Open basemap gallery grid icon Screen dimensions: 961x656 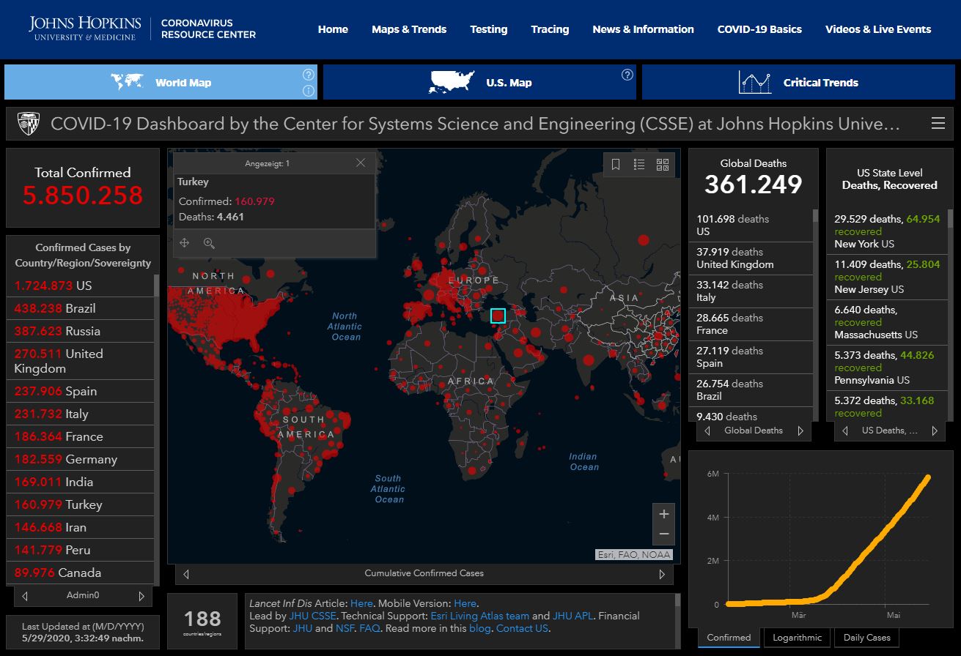663,165
